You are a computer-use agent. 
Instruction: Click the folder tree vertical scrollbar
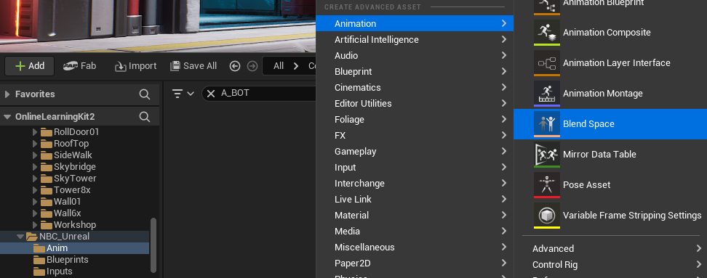click(153, 245)
